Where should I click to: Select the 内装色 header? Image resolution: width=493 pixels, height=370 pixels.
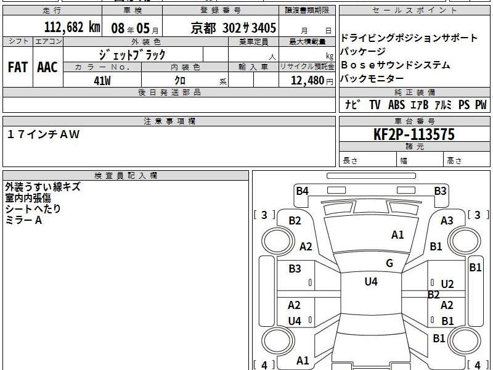[185, 67]
